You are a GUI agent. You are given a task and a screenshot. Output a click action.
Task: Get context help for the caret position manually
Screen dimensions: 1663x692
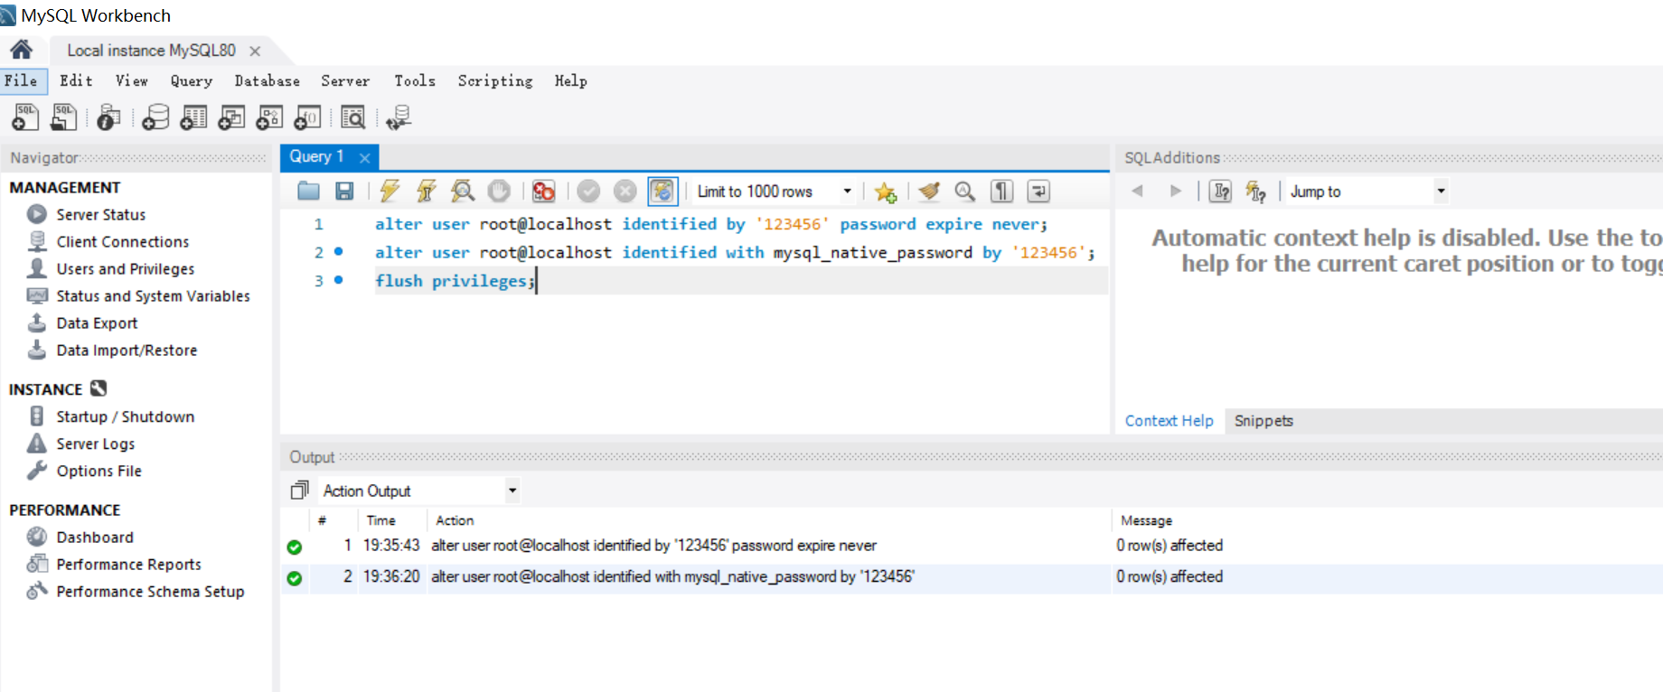1255,191
